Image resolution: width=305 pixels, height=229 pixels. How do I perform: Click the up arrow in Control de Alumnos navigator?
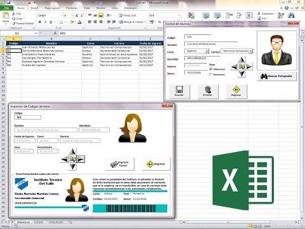click(x=241, y=60)
